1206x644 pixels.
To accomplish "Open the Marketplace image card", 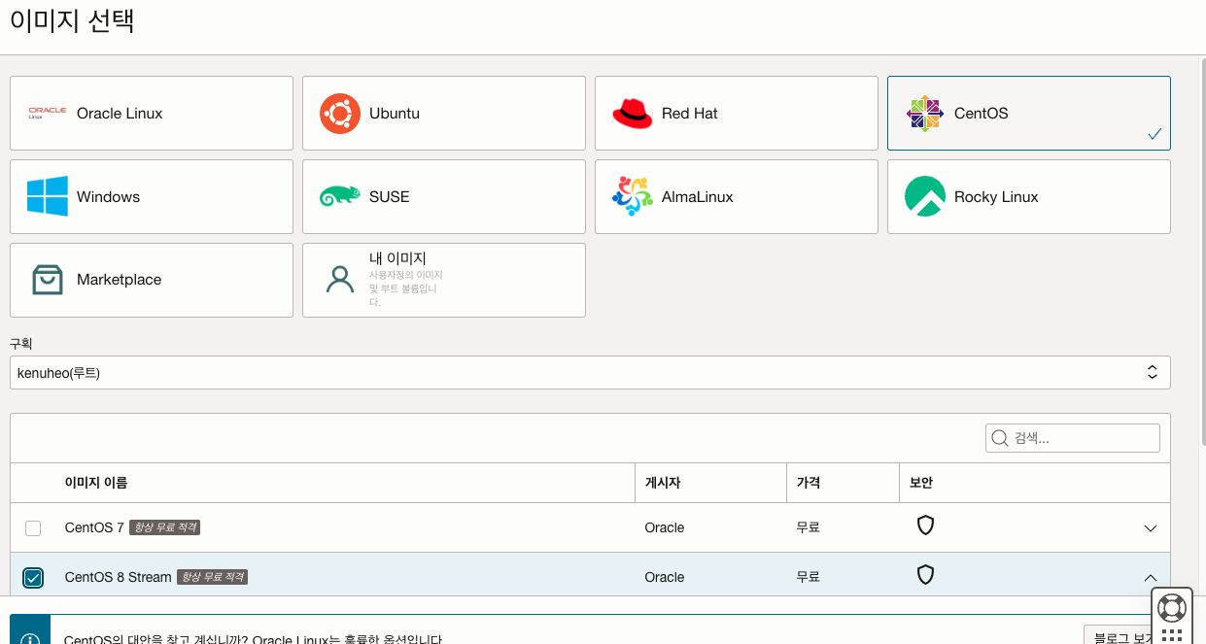I will 152,280.
